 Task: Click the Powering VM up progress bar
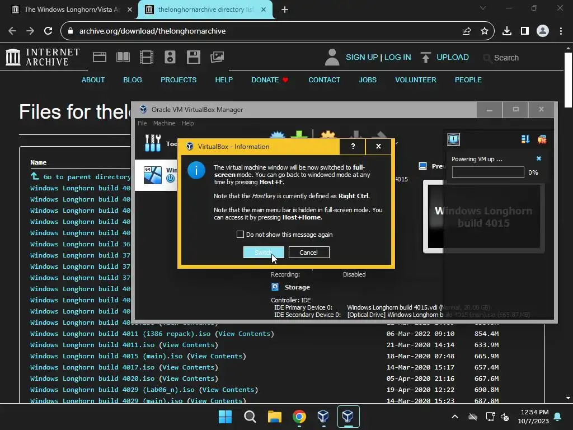click(x=488, y=172)
